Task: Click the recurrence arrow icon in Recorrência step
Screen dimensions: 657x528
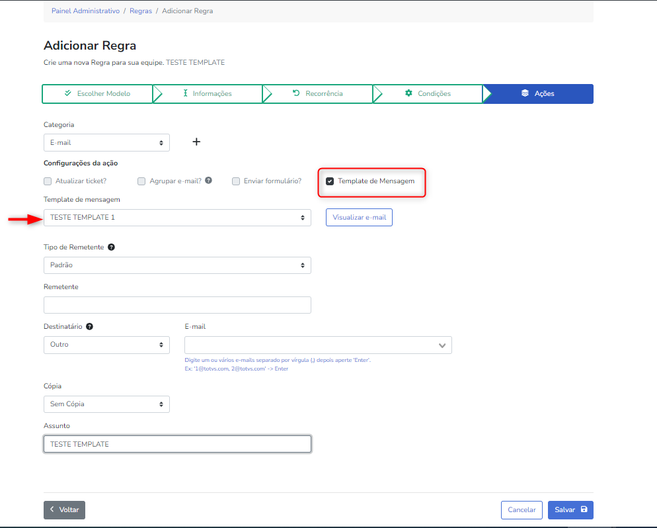Action: (296, 93)
